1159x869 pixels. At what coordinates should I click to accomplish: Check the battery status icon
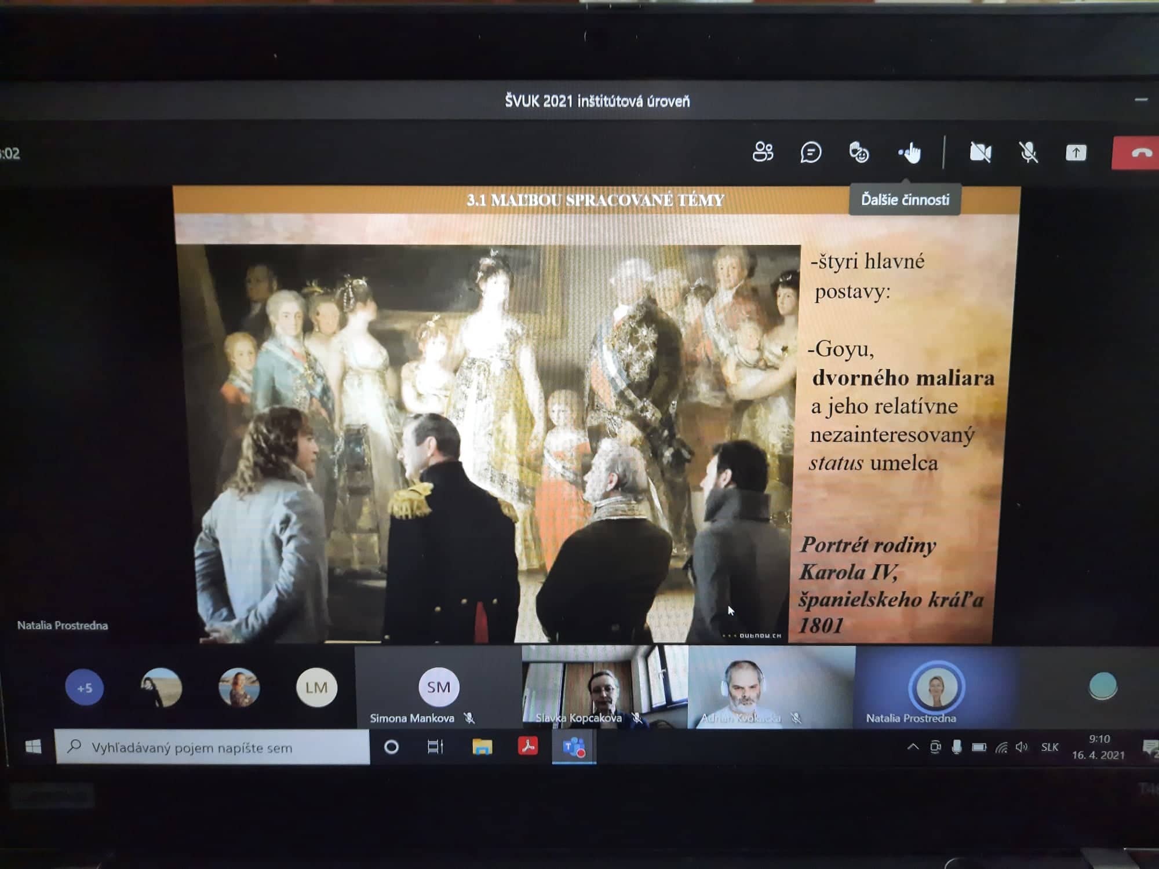(x=979, y=747)
